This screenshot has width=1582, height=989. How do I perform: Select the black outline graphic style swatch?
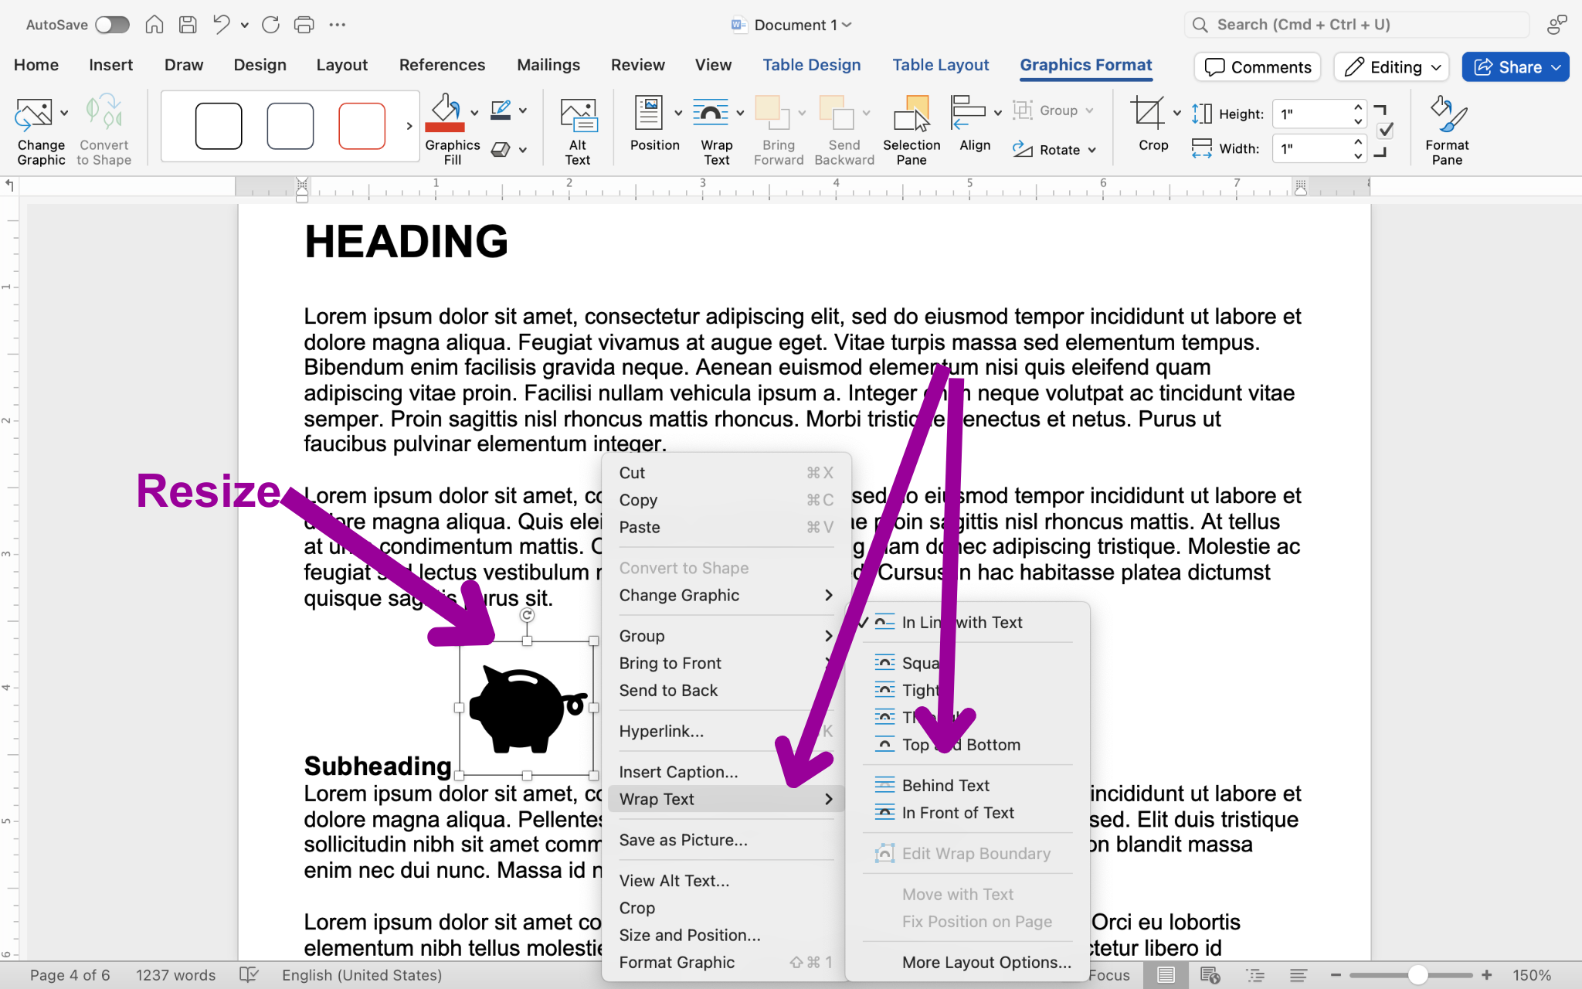tap(219, 126)
